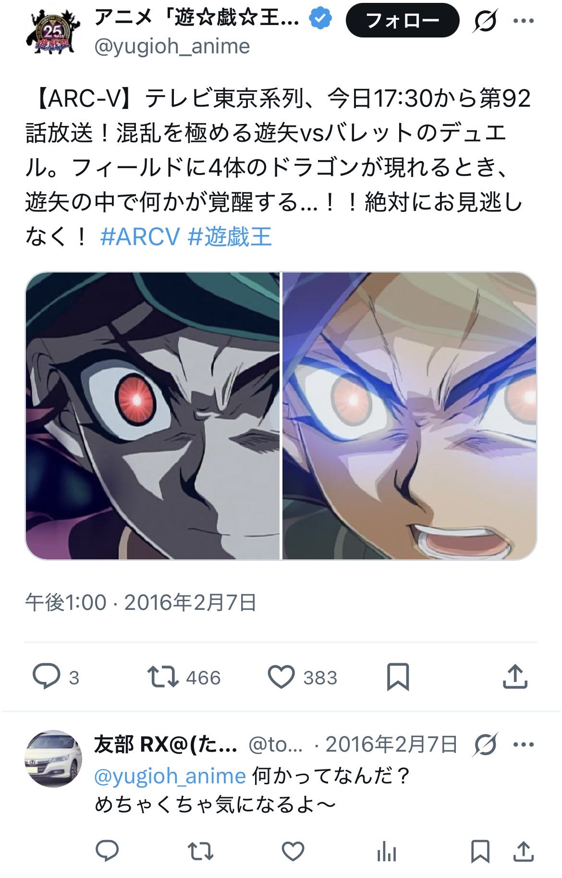Share the main tweet via share icon

tap(515, 677)
